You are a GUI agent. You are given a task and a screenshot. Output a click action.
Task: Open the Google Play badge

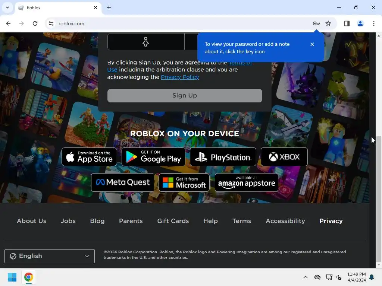tap(153, 157)
